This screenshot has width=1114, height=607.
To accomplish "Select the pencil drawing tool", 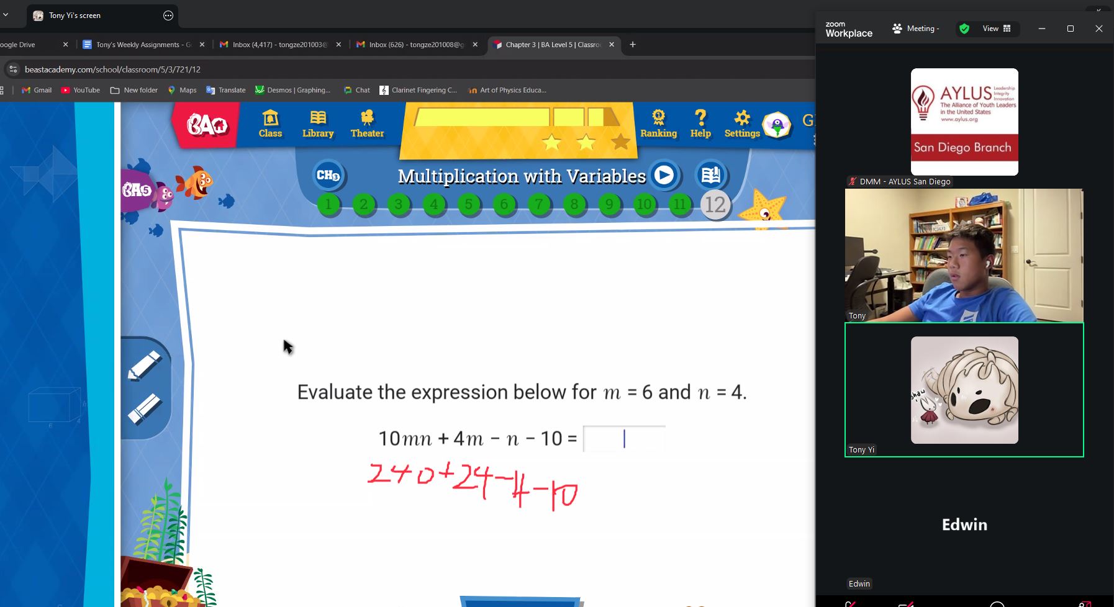I will [x=145, y=366].
